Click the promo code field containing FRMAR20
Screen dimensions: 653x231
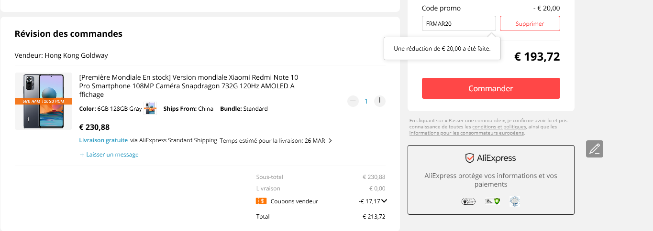pos(459,23)
